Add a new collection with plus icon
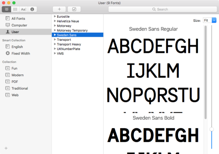The height and width of the screenshot is (154, 219). coord(6,148)
